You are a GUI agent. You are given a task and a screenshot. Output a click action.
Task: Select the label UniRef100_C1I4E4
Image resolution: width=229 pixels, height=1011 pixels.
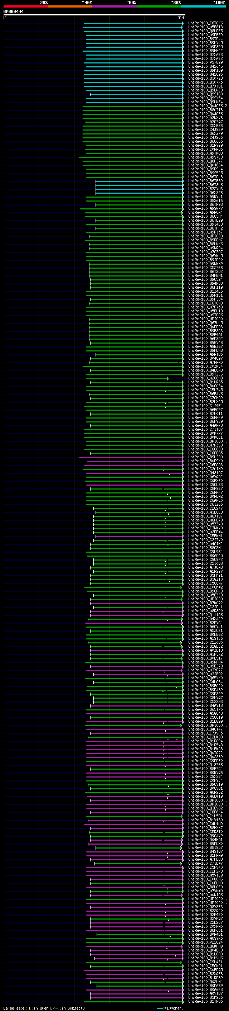(x=205, y=406)
